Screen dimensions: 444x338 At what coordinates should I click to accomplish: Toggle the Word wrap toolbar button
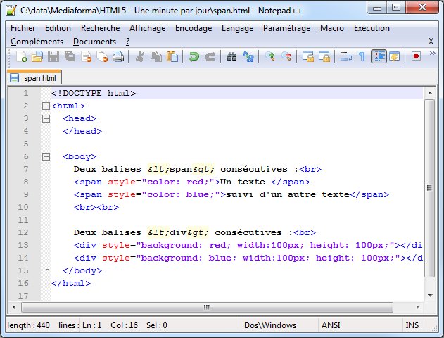click(345, 57)
